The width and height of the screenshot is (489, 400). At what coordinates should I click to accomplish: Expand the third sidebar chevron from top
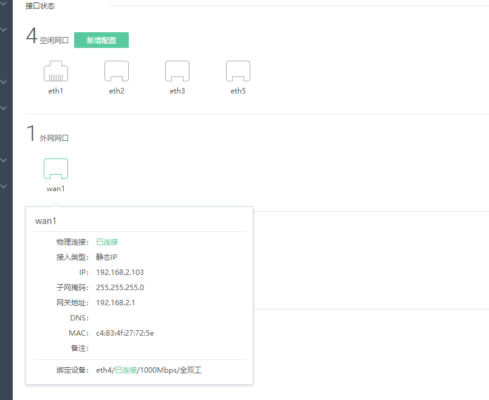tap(4, 81)
